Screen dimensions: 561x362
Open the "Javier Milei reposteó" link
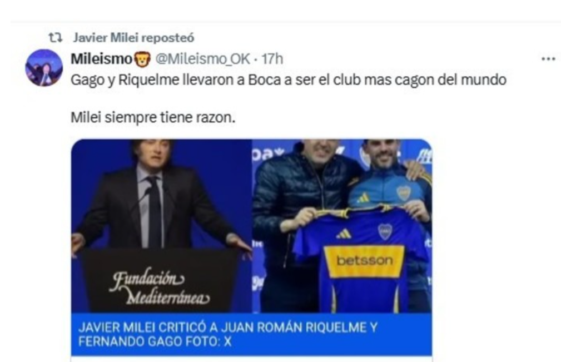[x=134, y=38]
